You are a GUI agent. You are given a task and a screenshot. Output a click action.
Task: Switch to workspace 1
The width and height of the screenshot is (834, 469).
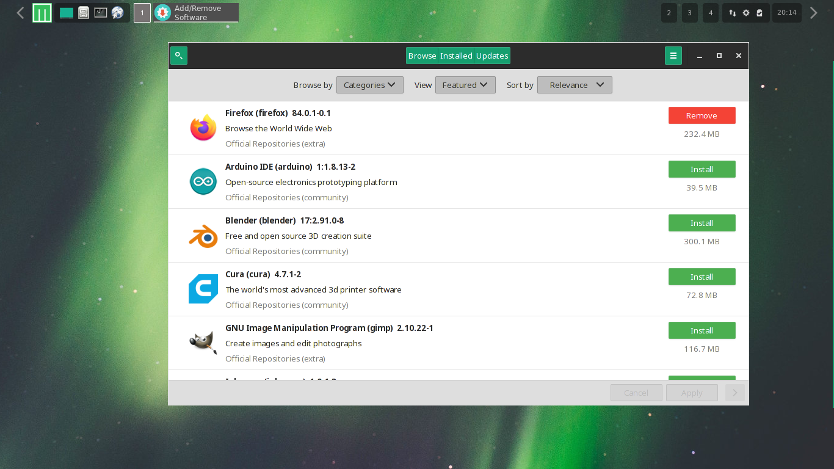pos(142,13)
